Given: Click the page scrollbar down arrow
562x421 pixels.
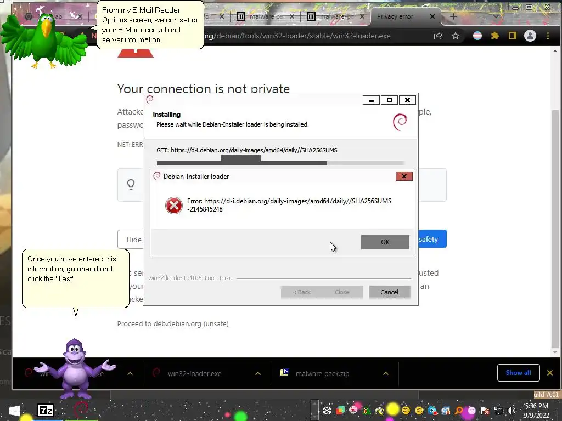Looking at the screenshot, I should click(555, 352).
